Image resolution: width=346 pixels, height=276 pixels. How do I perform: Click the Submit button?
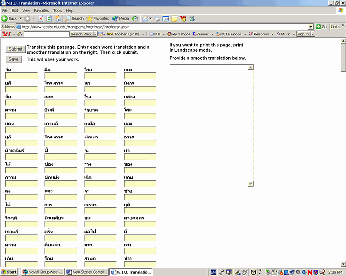15,49
